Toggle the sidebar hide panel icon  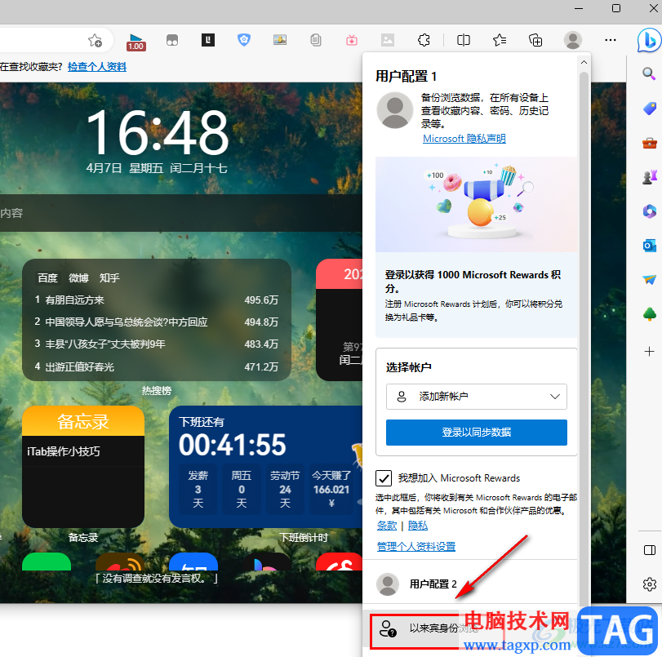(649, 550)
